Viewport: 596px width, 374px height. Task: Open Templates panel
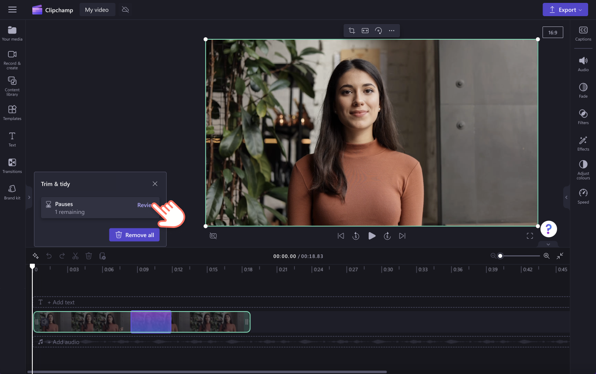click(12, 113)
